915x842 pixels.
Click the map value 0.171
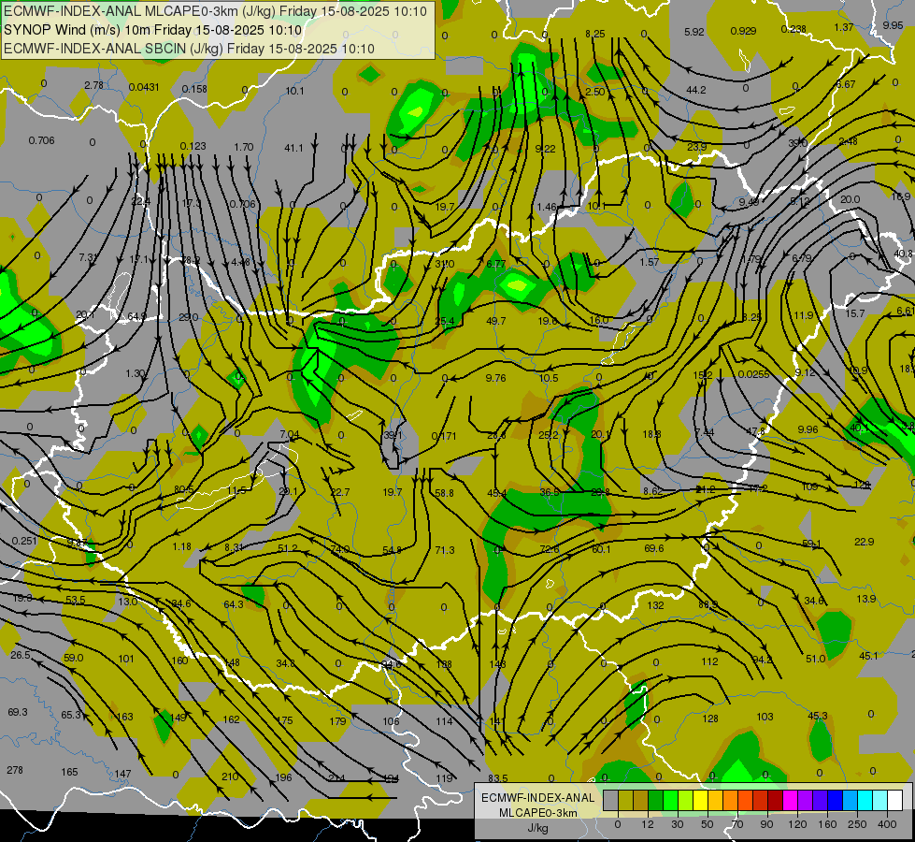(444, 435)
